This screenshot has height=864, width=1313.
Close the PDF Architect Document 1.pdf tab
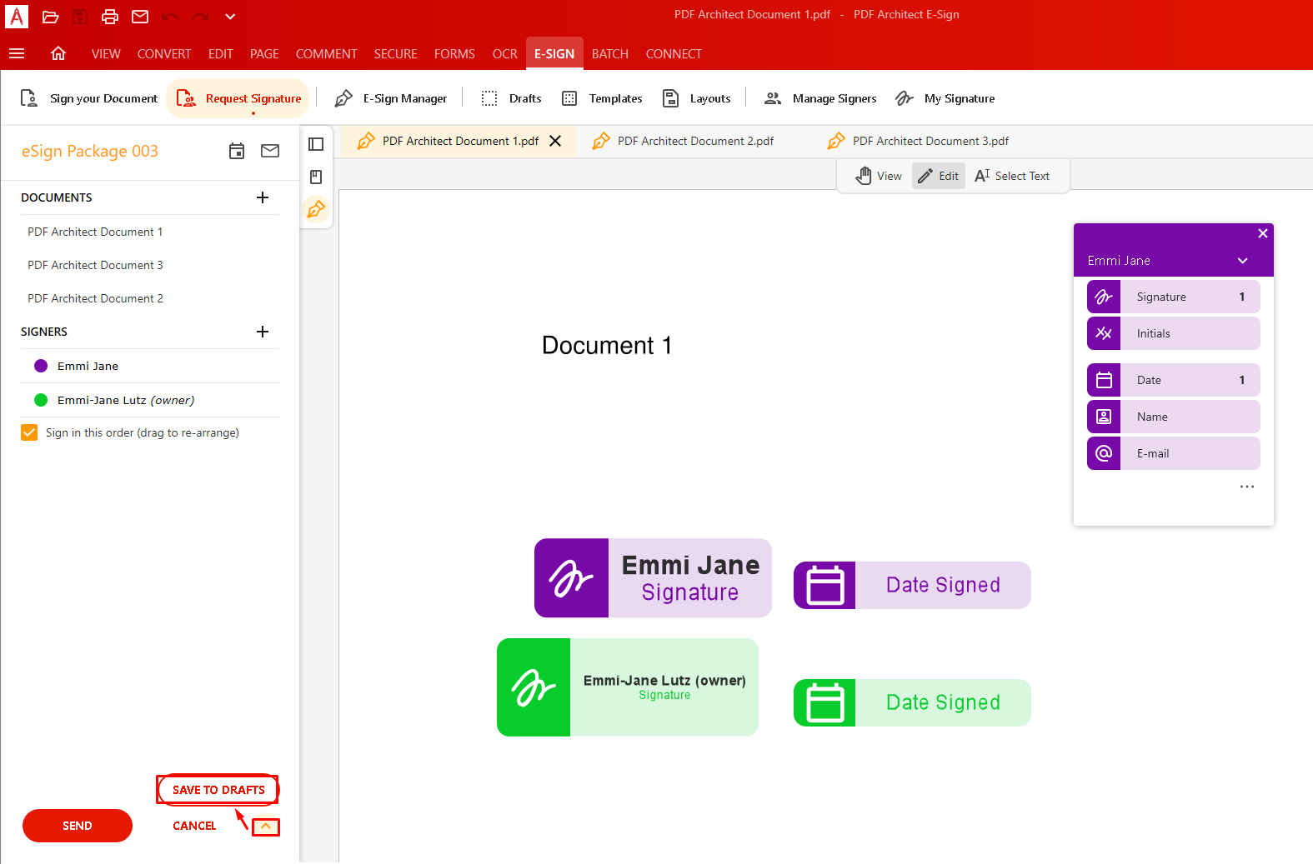tap(555, 141)
